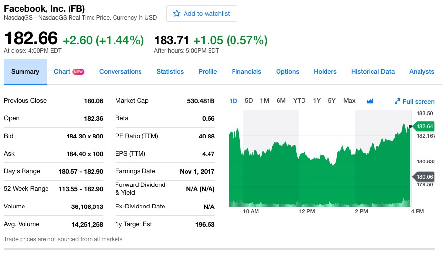Switch to the Conversations tab
Viewport: 442px width, 253px height.
click(120, 72)
